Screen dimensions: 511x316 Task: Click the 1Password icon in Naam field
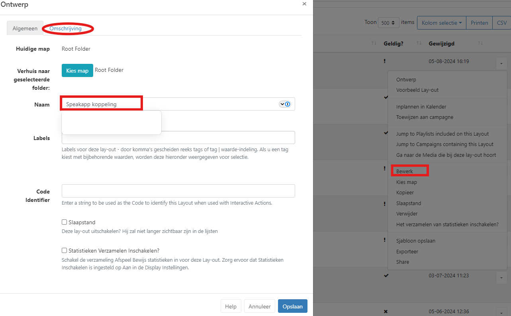tap(288, 104)
